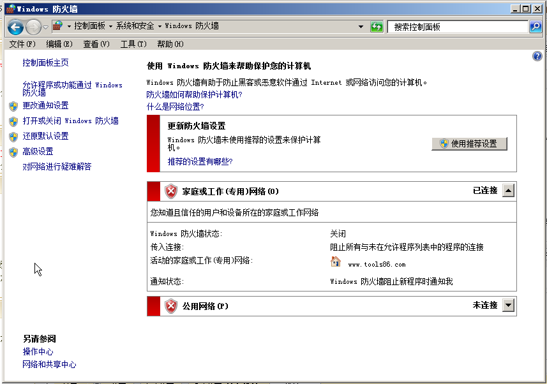Open 操作中心 link
Viewport: 547px width, 384px height.
(x=38, y=351)
